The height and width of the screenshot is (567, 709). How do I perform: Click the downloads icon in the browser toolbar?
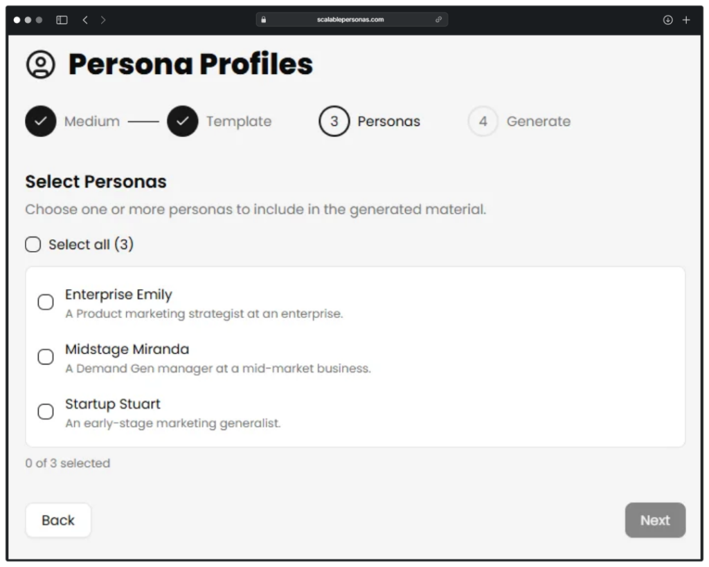pos(667,19)
